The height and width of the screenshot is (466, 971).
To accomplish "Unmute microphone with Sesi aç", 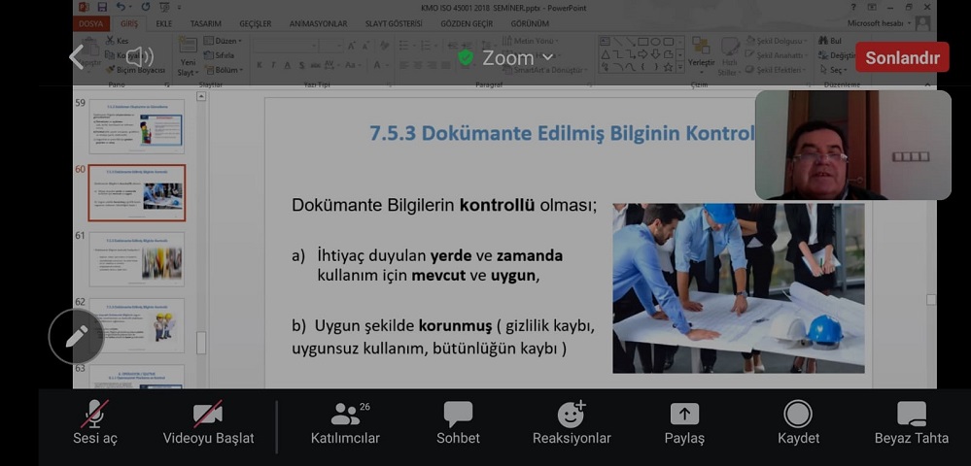I will point(94,423).
